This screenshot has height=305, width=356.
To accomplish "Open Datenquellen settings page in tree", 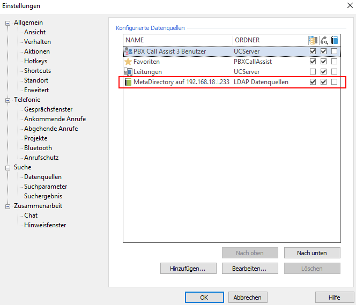I will point(42,177).
